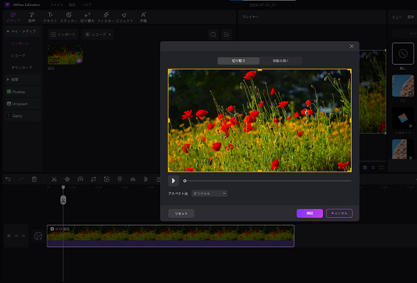Select the imported flower video thumbnail
The image size is (417, 283).
point(65,55)
